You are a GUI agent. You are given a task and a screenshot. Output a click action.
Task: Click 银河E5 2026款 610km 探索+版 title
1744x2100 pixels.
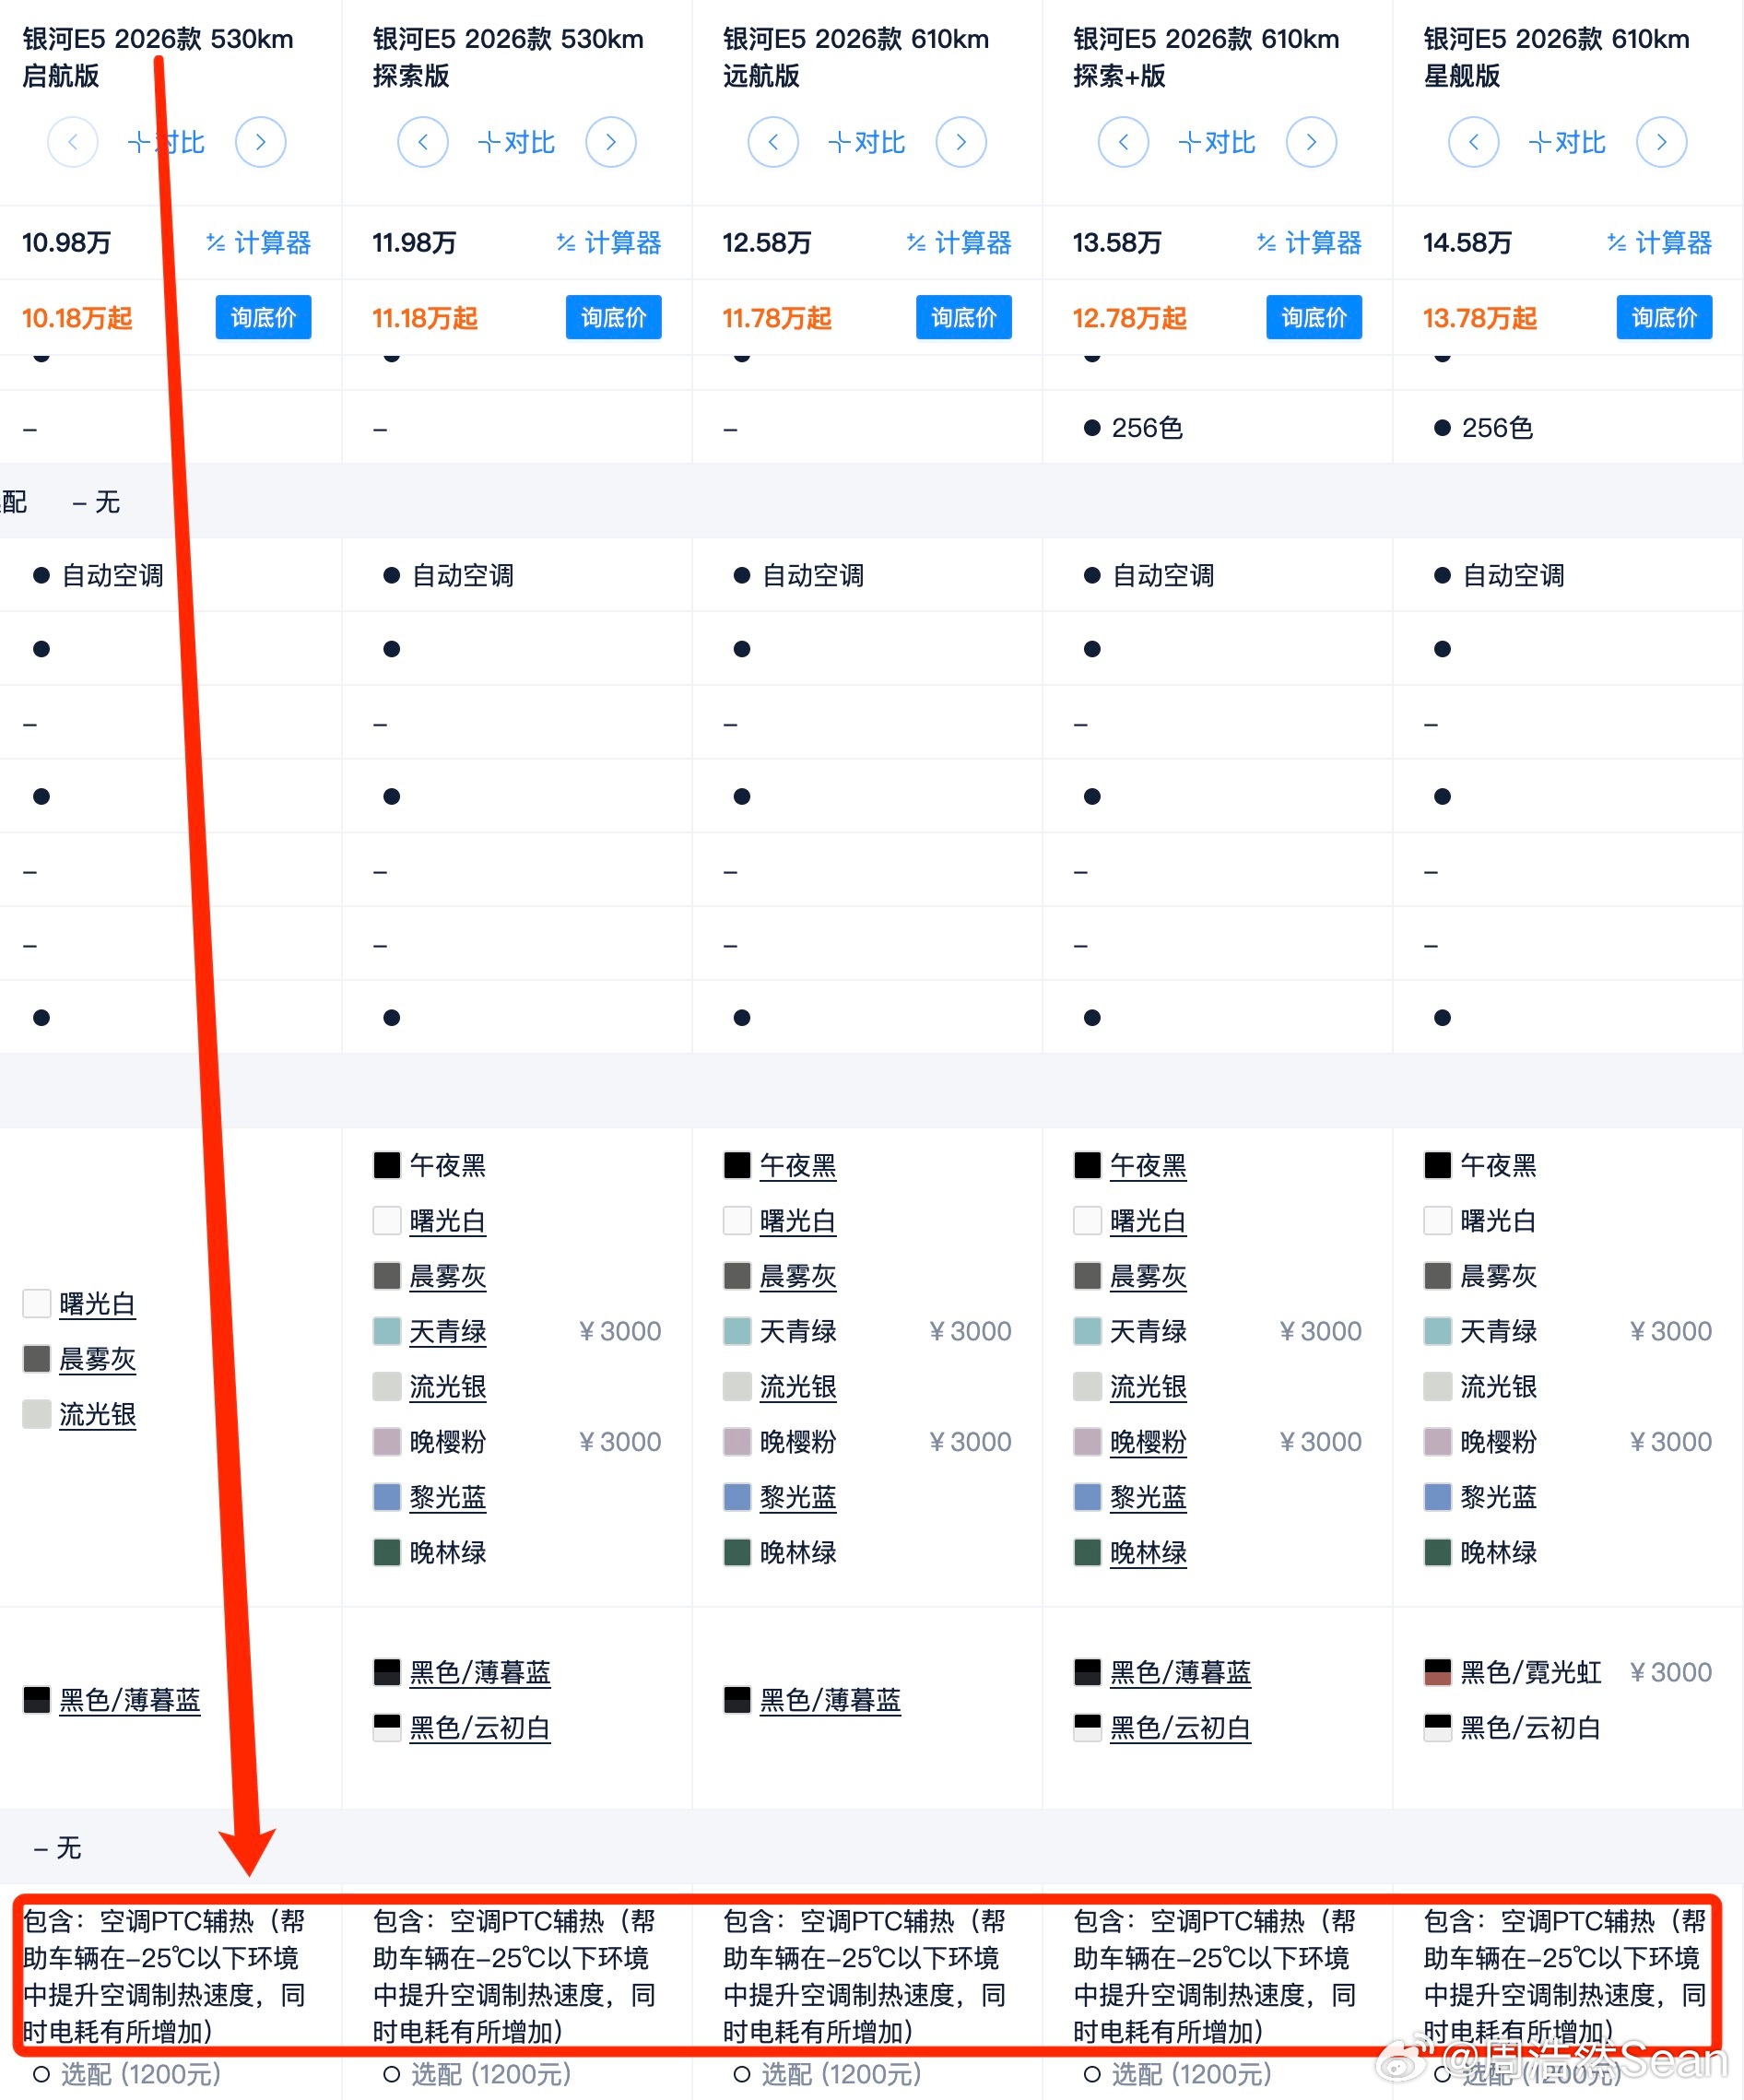tap(1206, 57)
